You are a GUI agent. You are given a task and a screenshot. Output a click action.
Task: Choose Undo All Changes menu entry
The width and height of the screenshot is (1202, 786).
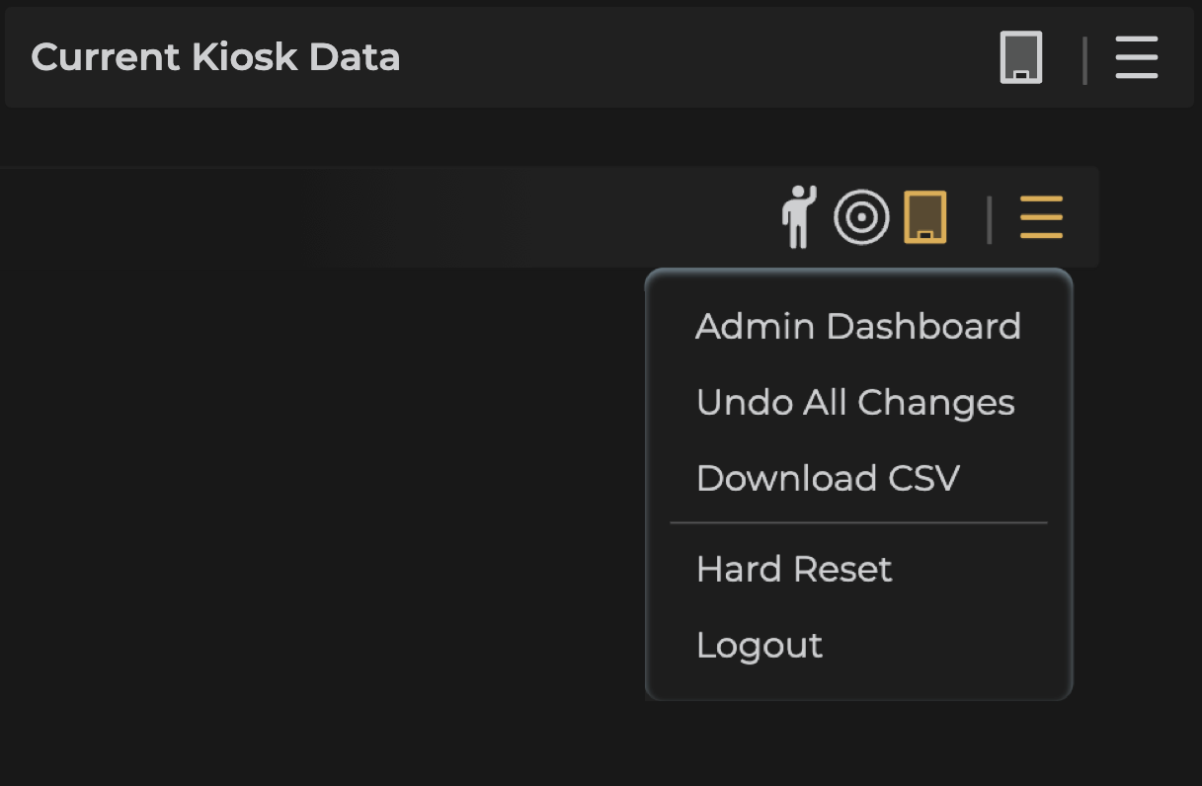855,403
